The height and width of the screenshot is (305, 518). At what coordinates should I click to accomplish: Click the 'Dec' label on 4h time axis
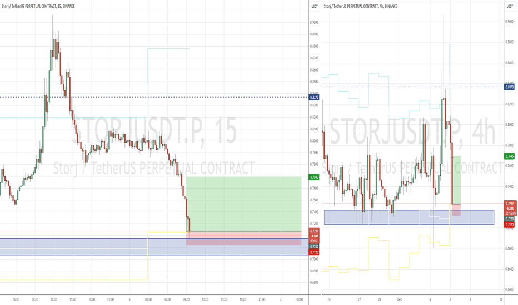pyautogui.click(x=400, y=299)
